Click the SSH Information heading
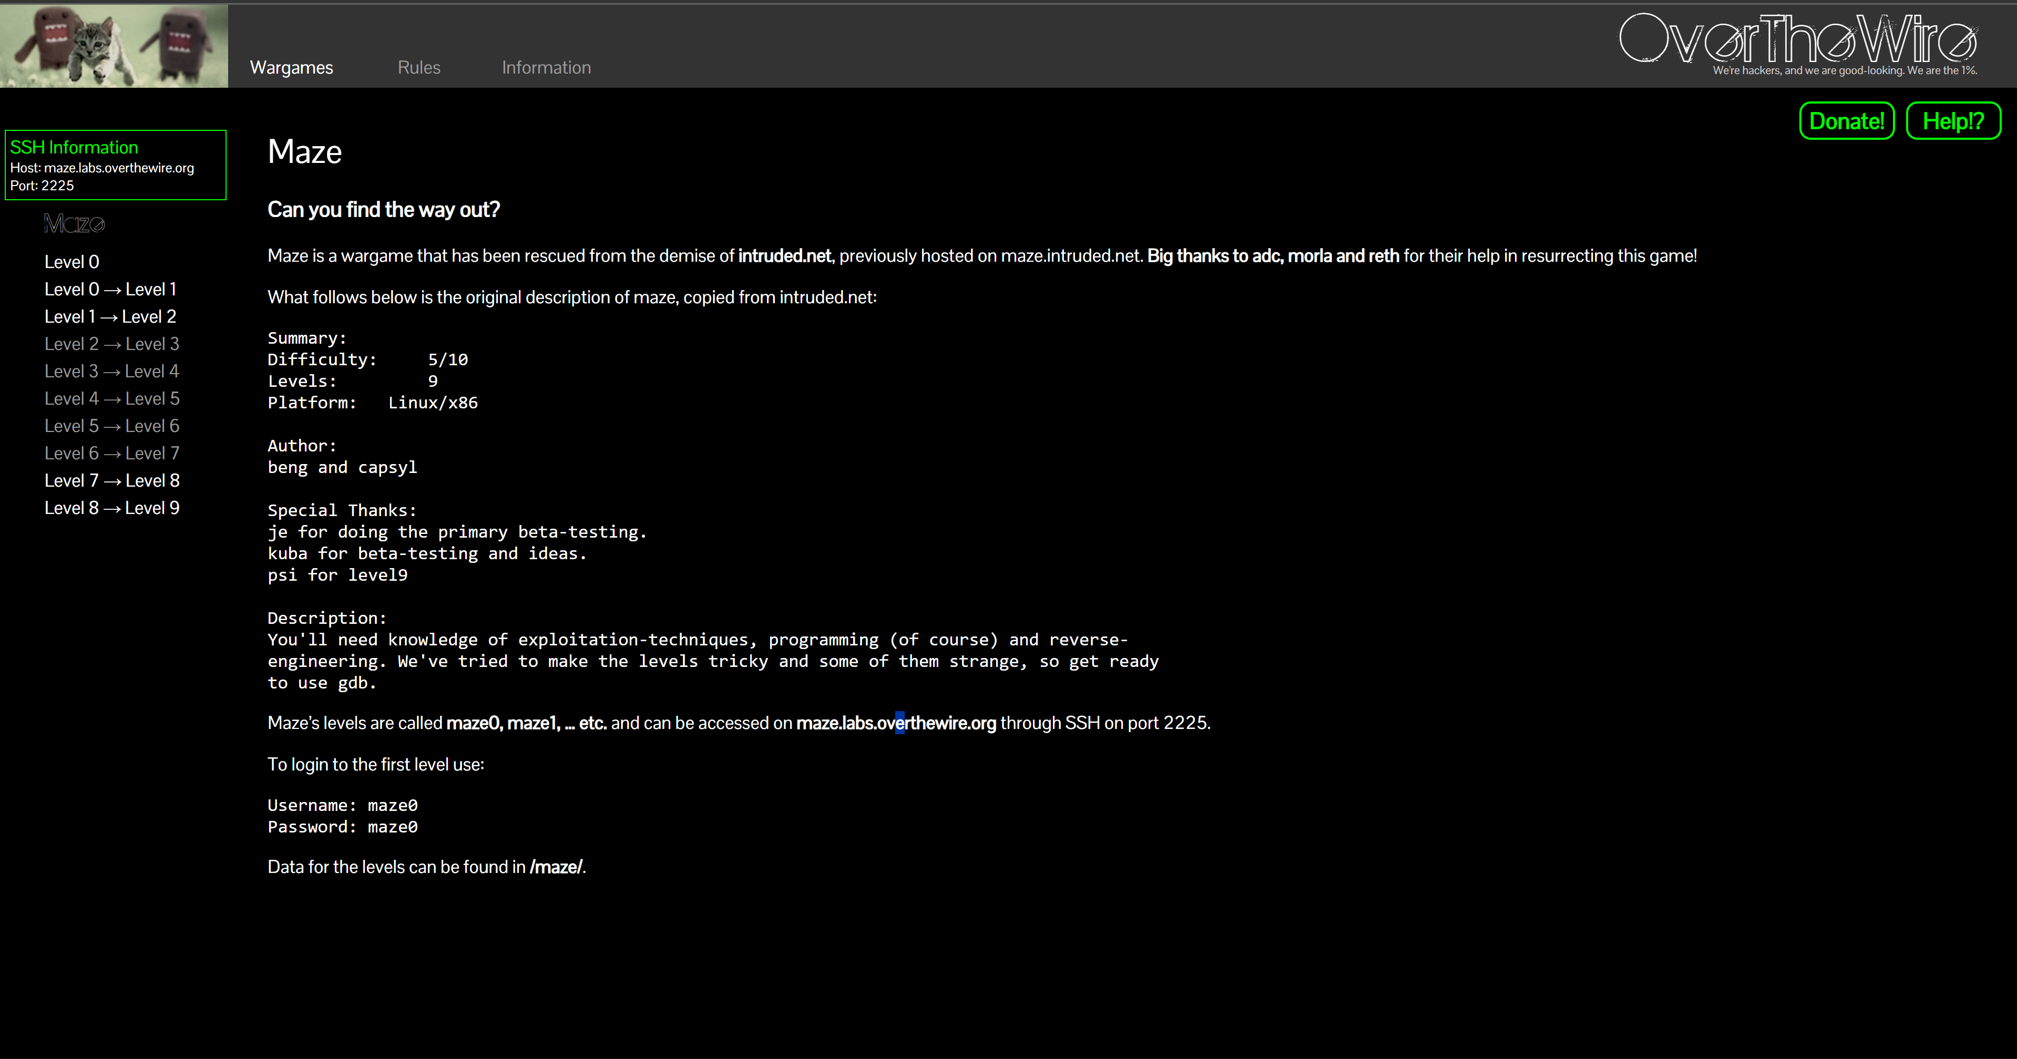The image size is (2017, 1059). [x=74, y=147]
